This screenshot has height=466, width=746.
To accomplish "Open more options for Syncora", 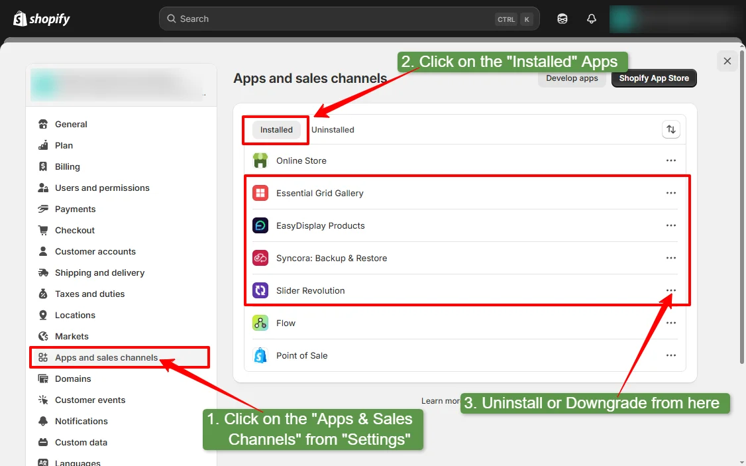I will point(671,257).
